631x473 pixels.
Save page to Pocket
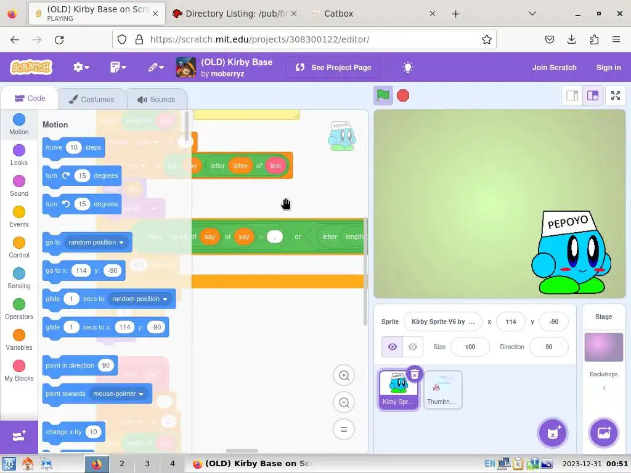(x=549, y=39)
